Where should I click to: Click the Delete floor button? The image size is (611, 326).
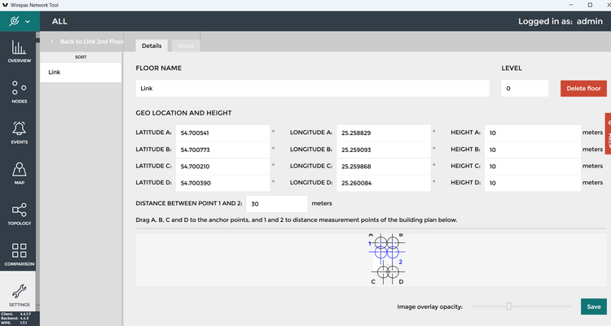(x=583, y=89)
